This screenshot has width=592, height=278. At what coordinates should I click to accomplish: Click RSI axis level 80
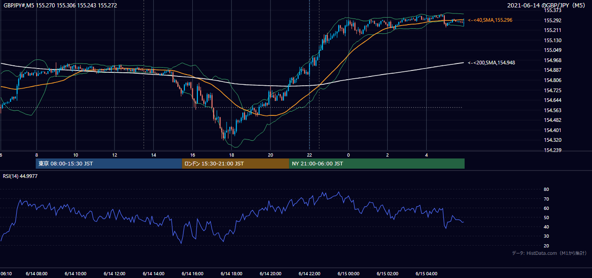click(x=546, y=190)
